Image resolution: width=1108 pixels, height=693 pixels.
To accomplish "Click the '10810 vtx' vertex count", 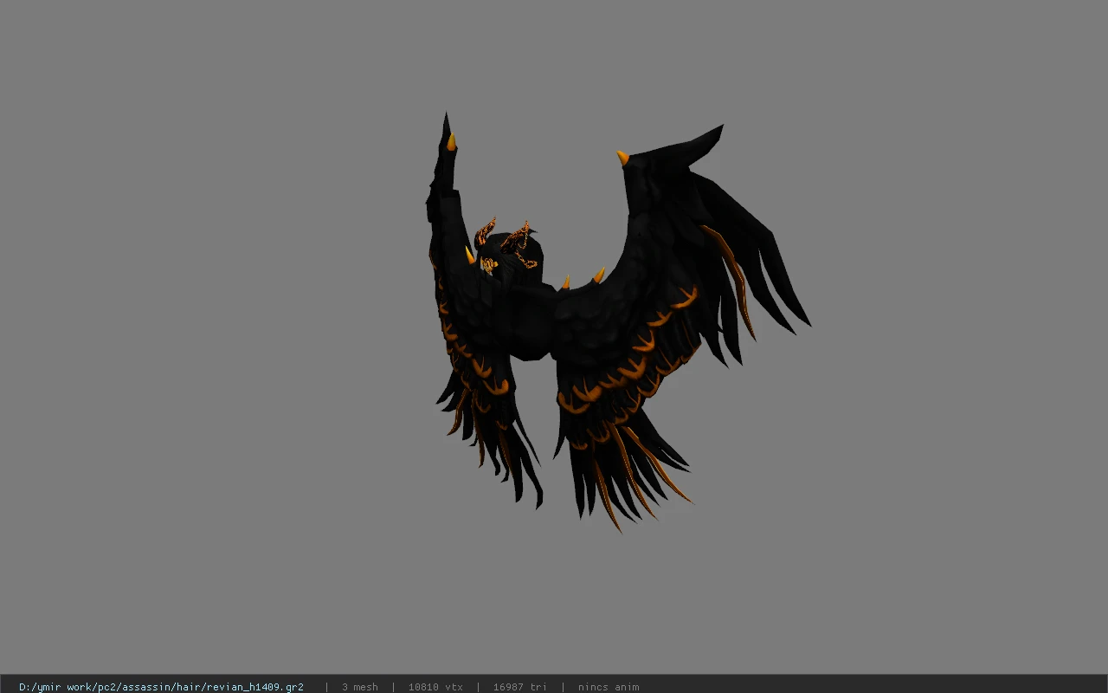I will 435,687.
